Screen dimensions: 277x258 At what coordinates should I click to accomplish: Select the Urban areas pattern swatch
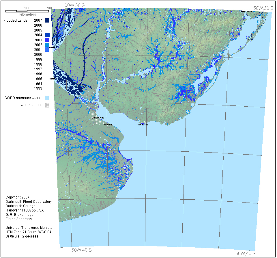coord(47,105)
